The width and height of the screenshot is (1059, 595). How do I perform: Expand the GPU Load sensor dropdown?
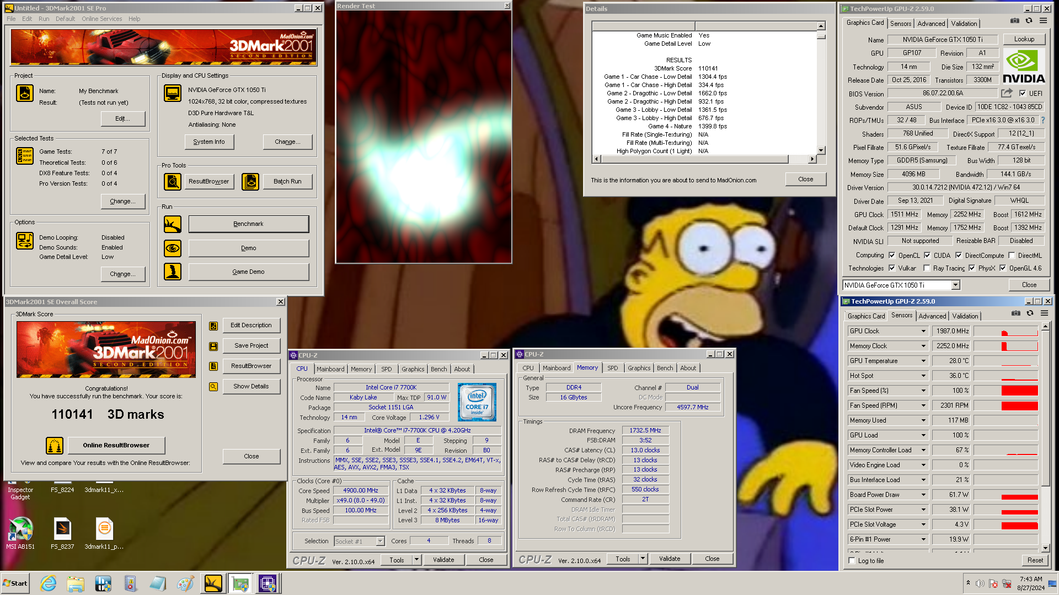pyautogui.click(x=923, y=435)
